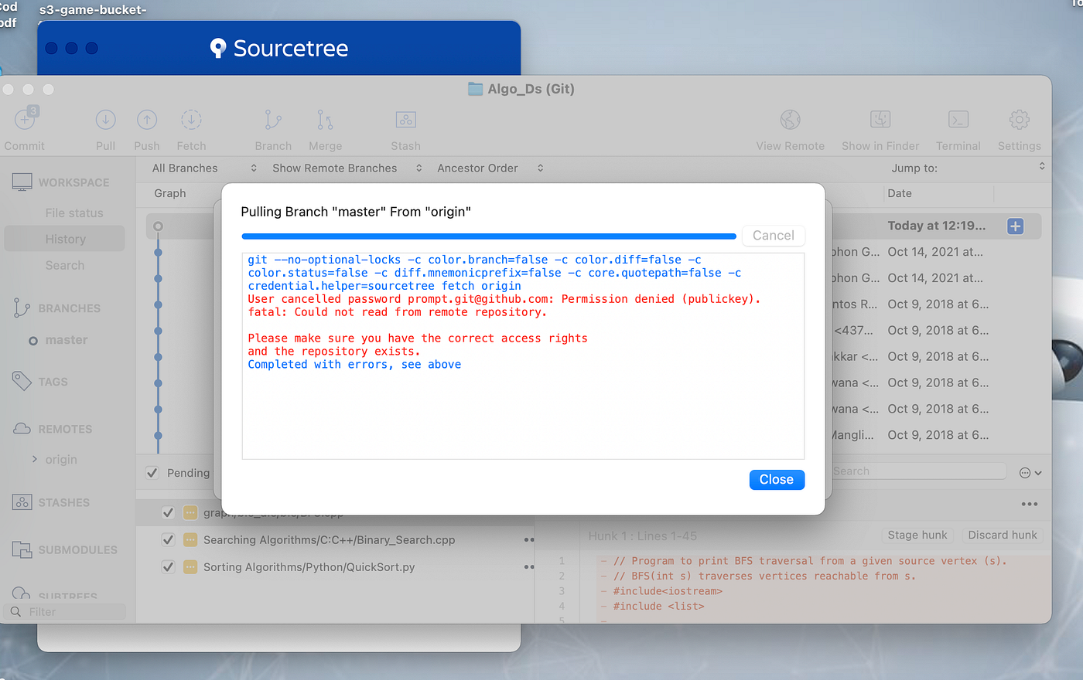Select the Commit toolbar icon
1083x680 pixels.
(24, 124)
